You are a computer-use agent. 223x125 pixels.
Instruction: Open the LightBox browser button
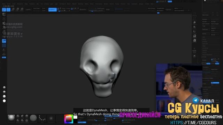(x=28, y=10)
